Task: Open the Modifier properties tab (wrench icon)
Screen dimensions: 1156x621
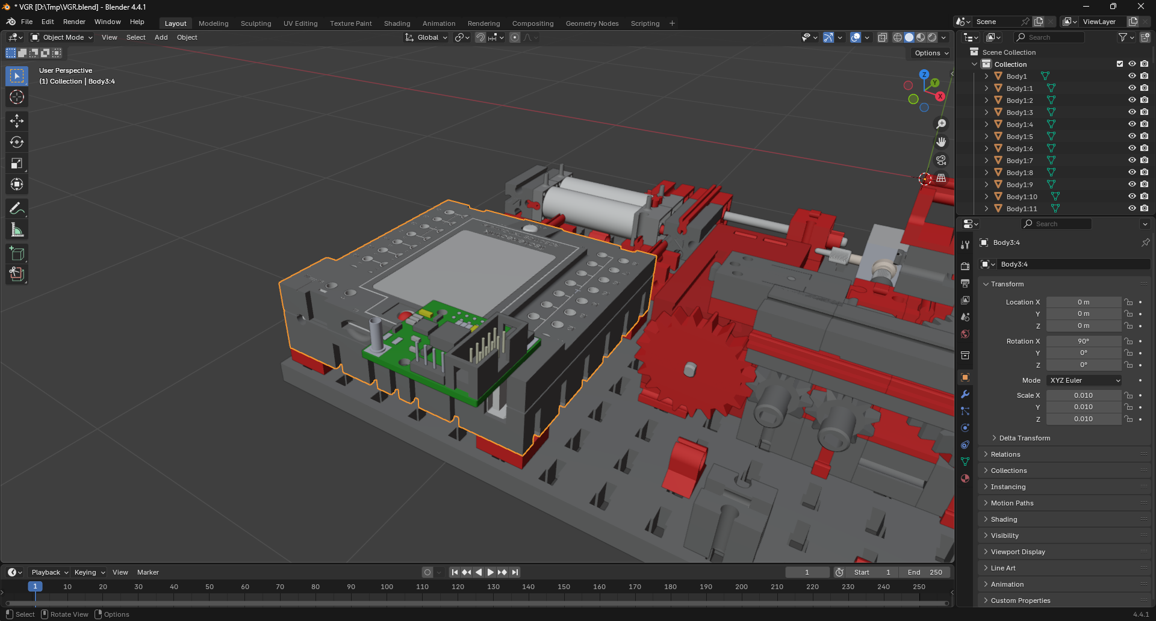Action: click(965, 394)
